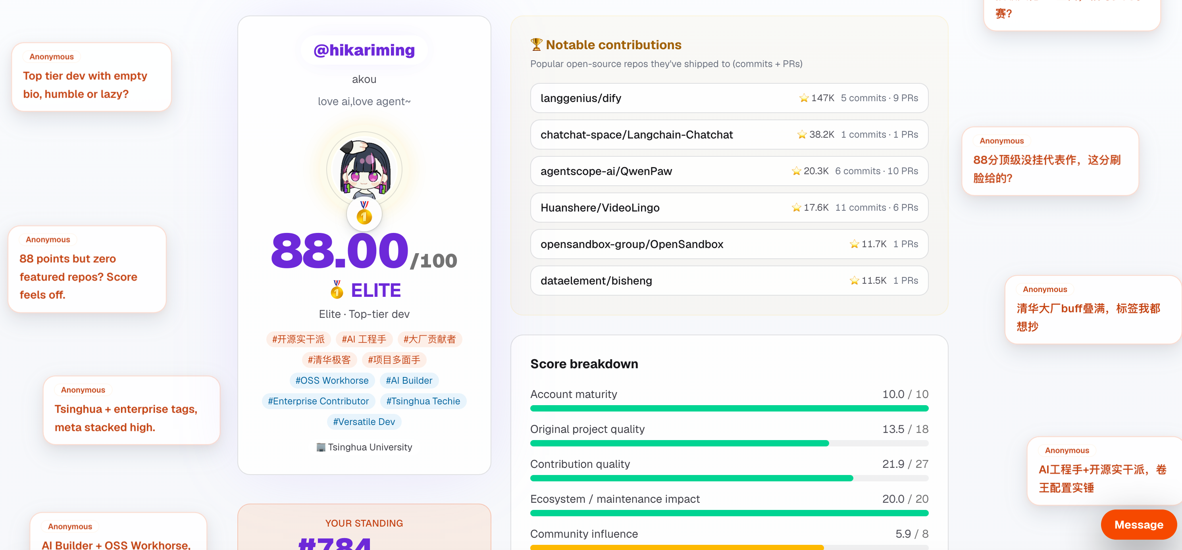The height and width of the screenshot is (550, 1182).
Task: Click the 'YOUR STANDING' label
Action: (364, 523)
